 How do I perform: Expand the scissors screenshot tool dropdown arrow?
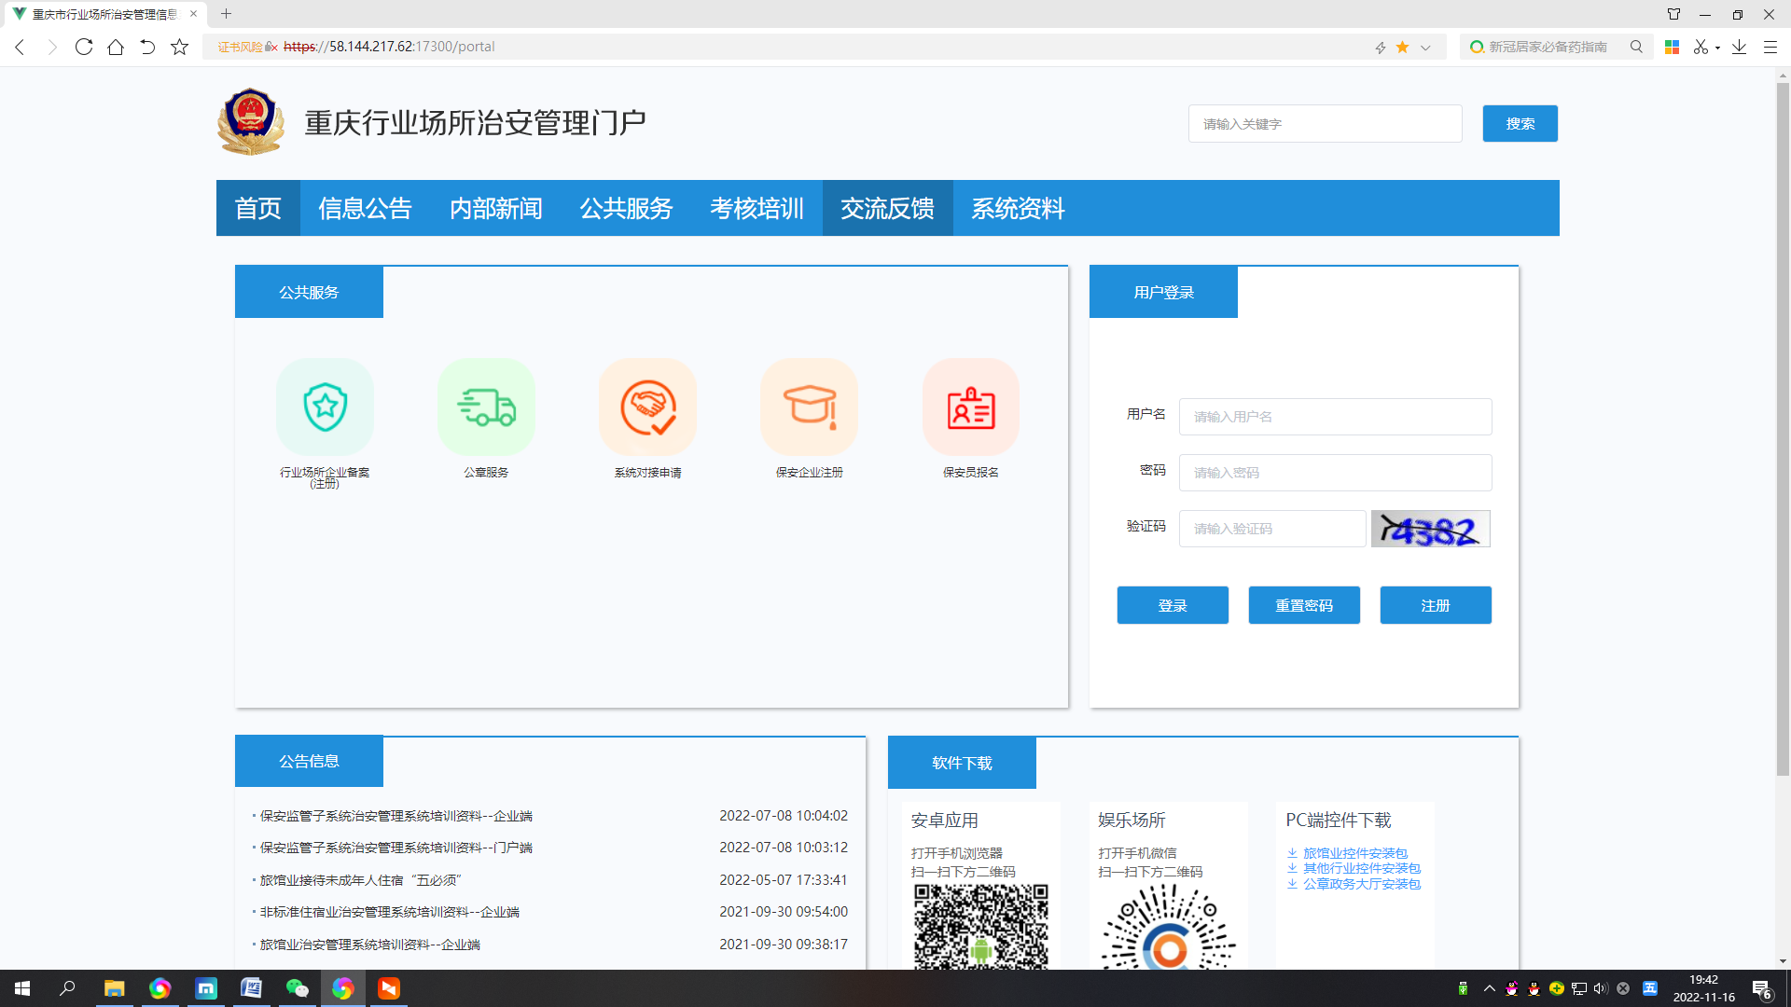[x=1717, y=48]
